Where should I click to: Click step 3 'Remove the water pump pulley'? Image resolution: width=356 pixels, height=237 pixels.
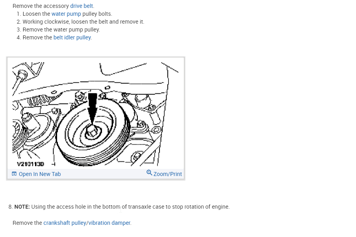coord(61,30)
